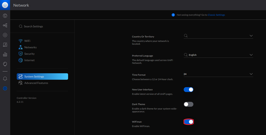
Task: Open the Topology view icon
Action: click(5, 25)
